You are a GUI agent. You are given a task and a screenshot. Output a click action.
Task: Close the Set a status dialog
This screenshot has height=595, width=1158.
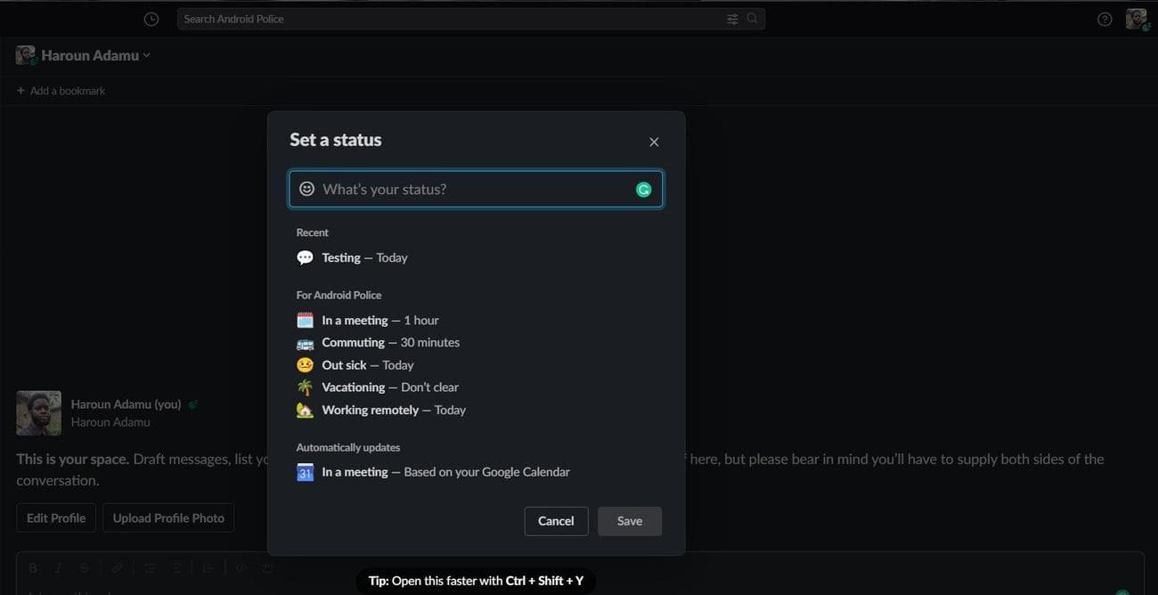(653, 142)
